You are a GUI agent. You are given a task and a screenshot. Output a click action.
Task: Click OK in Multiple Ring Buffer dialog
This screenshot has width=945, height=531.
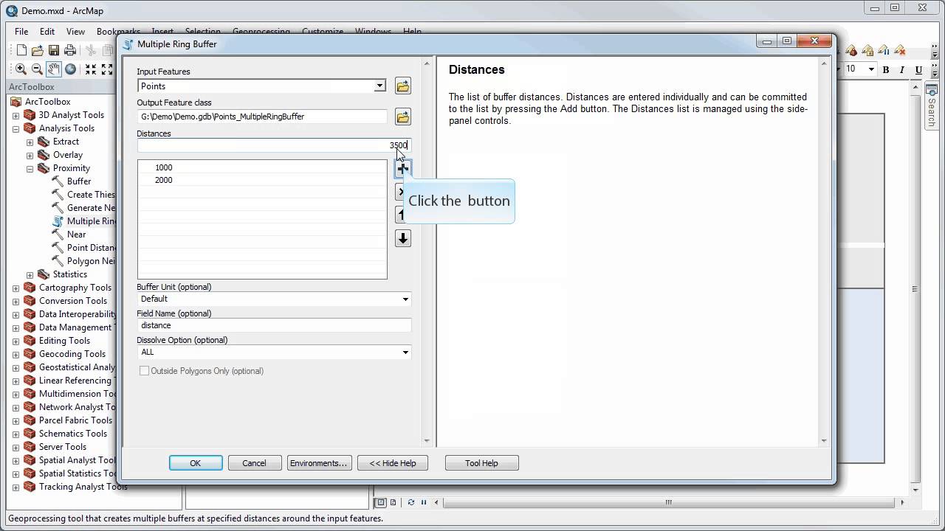[196, 463]
